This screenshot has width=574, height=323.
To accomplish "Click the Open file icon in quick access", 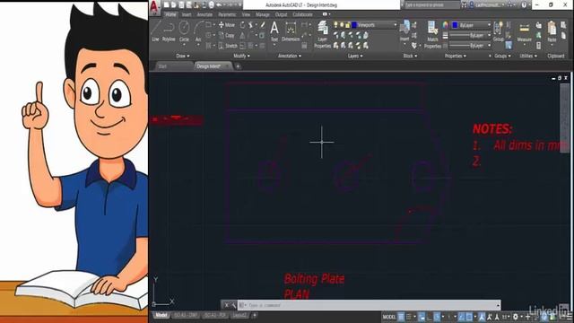I will point(174,4).
